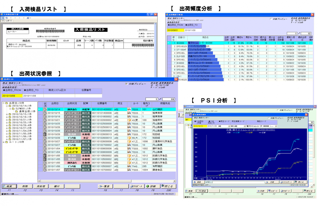Open the 荷主コード dropdown showing A社
The width and height of the screenshot is (319, 206).
pyautogui.click(x=229, y=126)
